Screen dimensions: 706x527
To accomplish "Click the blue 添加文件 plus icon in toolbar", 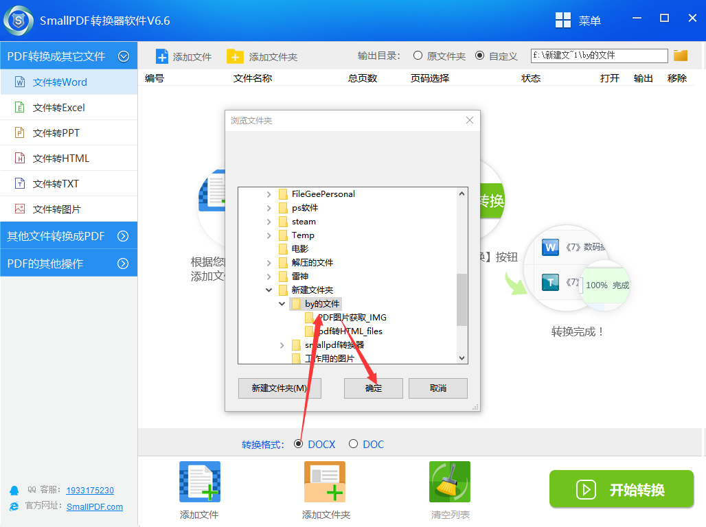I will [161, 57].
